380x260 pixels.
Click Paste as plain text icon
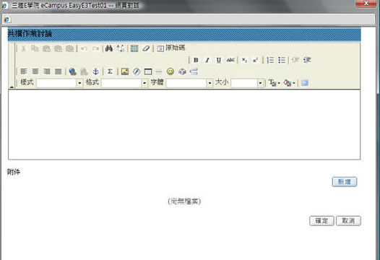59,48
